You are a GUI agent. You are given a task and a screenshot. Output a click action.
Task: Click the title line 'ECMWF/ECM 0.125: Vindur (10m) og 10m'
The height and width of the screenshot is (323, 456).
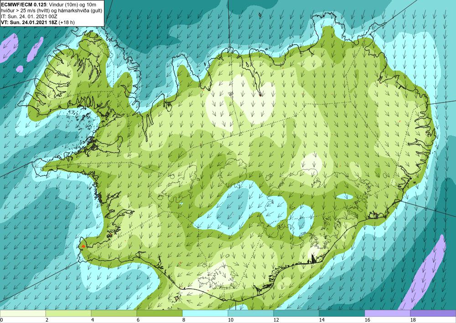(x=49, y=4)
